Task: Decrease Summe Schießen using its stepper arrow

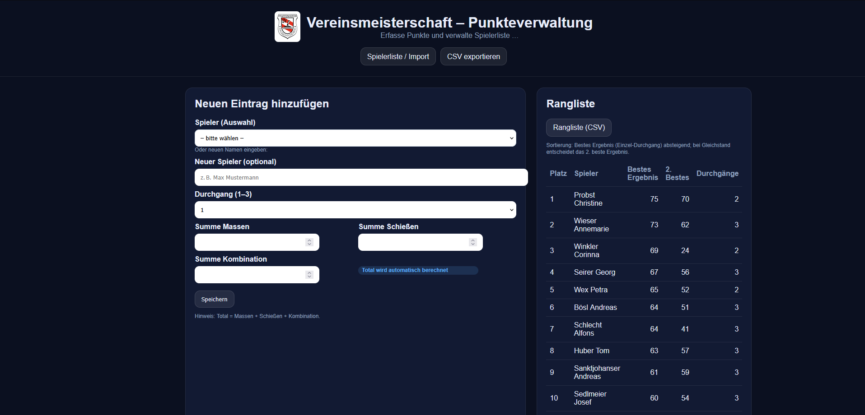Action: point(473,244)
